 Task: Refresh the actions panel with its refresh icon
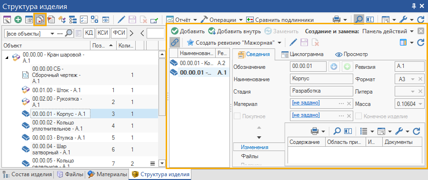pyautogui.click(x=421, y=42)
